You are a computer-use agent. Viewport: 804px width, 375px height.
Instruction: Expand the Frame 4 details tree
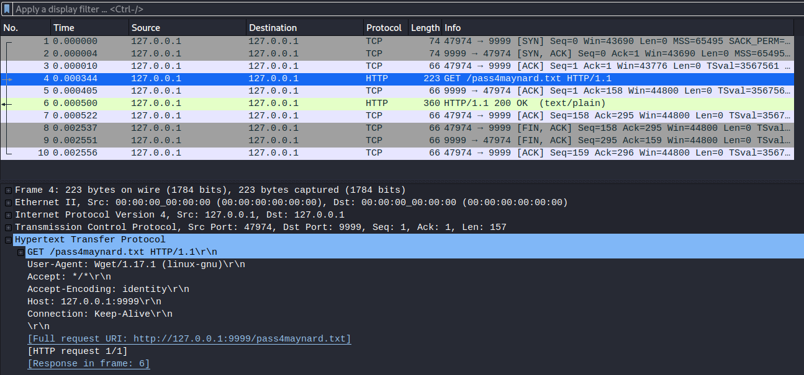(x=8, y=190)
